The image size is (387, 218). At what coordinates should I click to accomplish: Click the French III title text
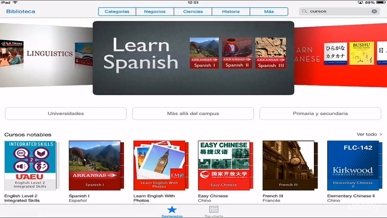click(x=273, y=196)
